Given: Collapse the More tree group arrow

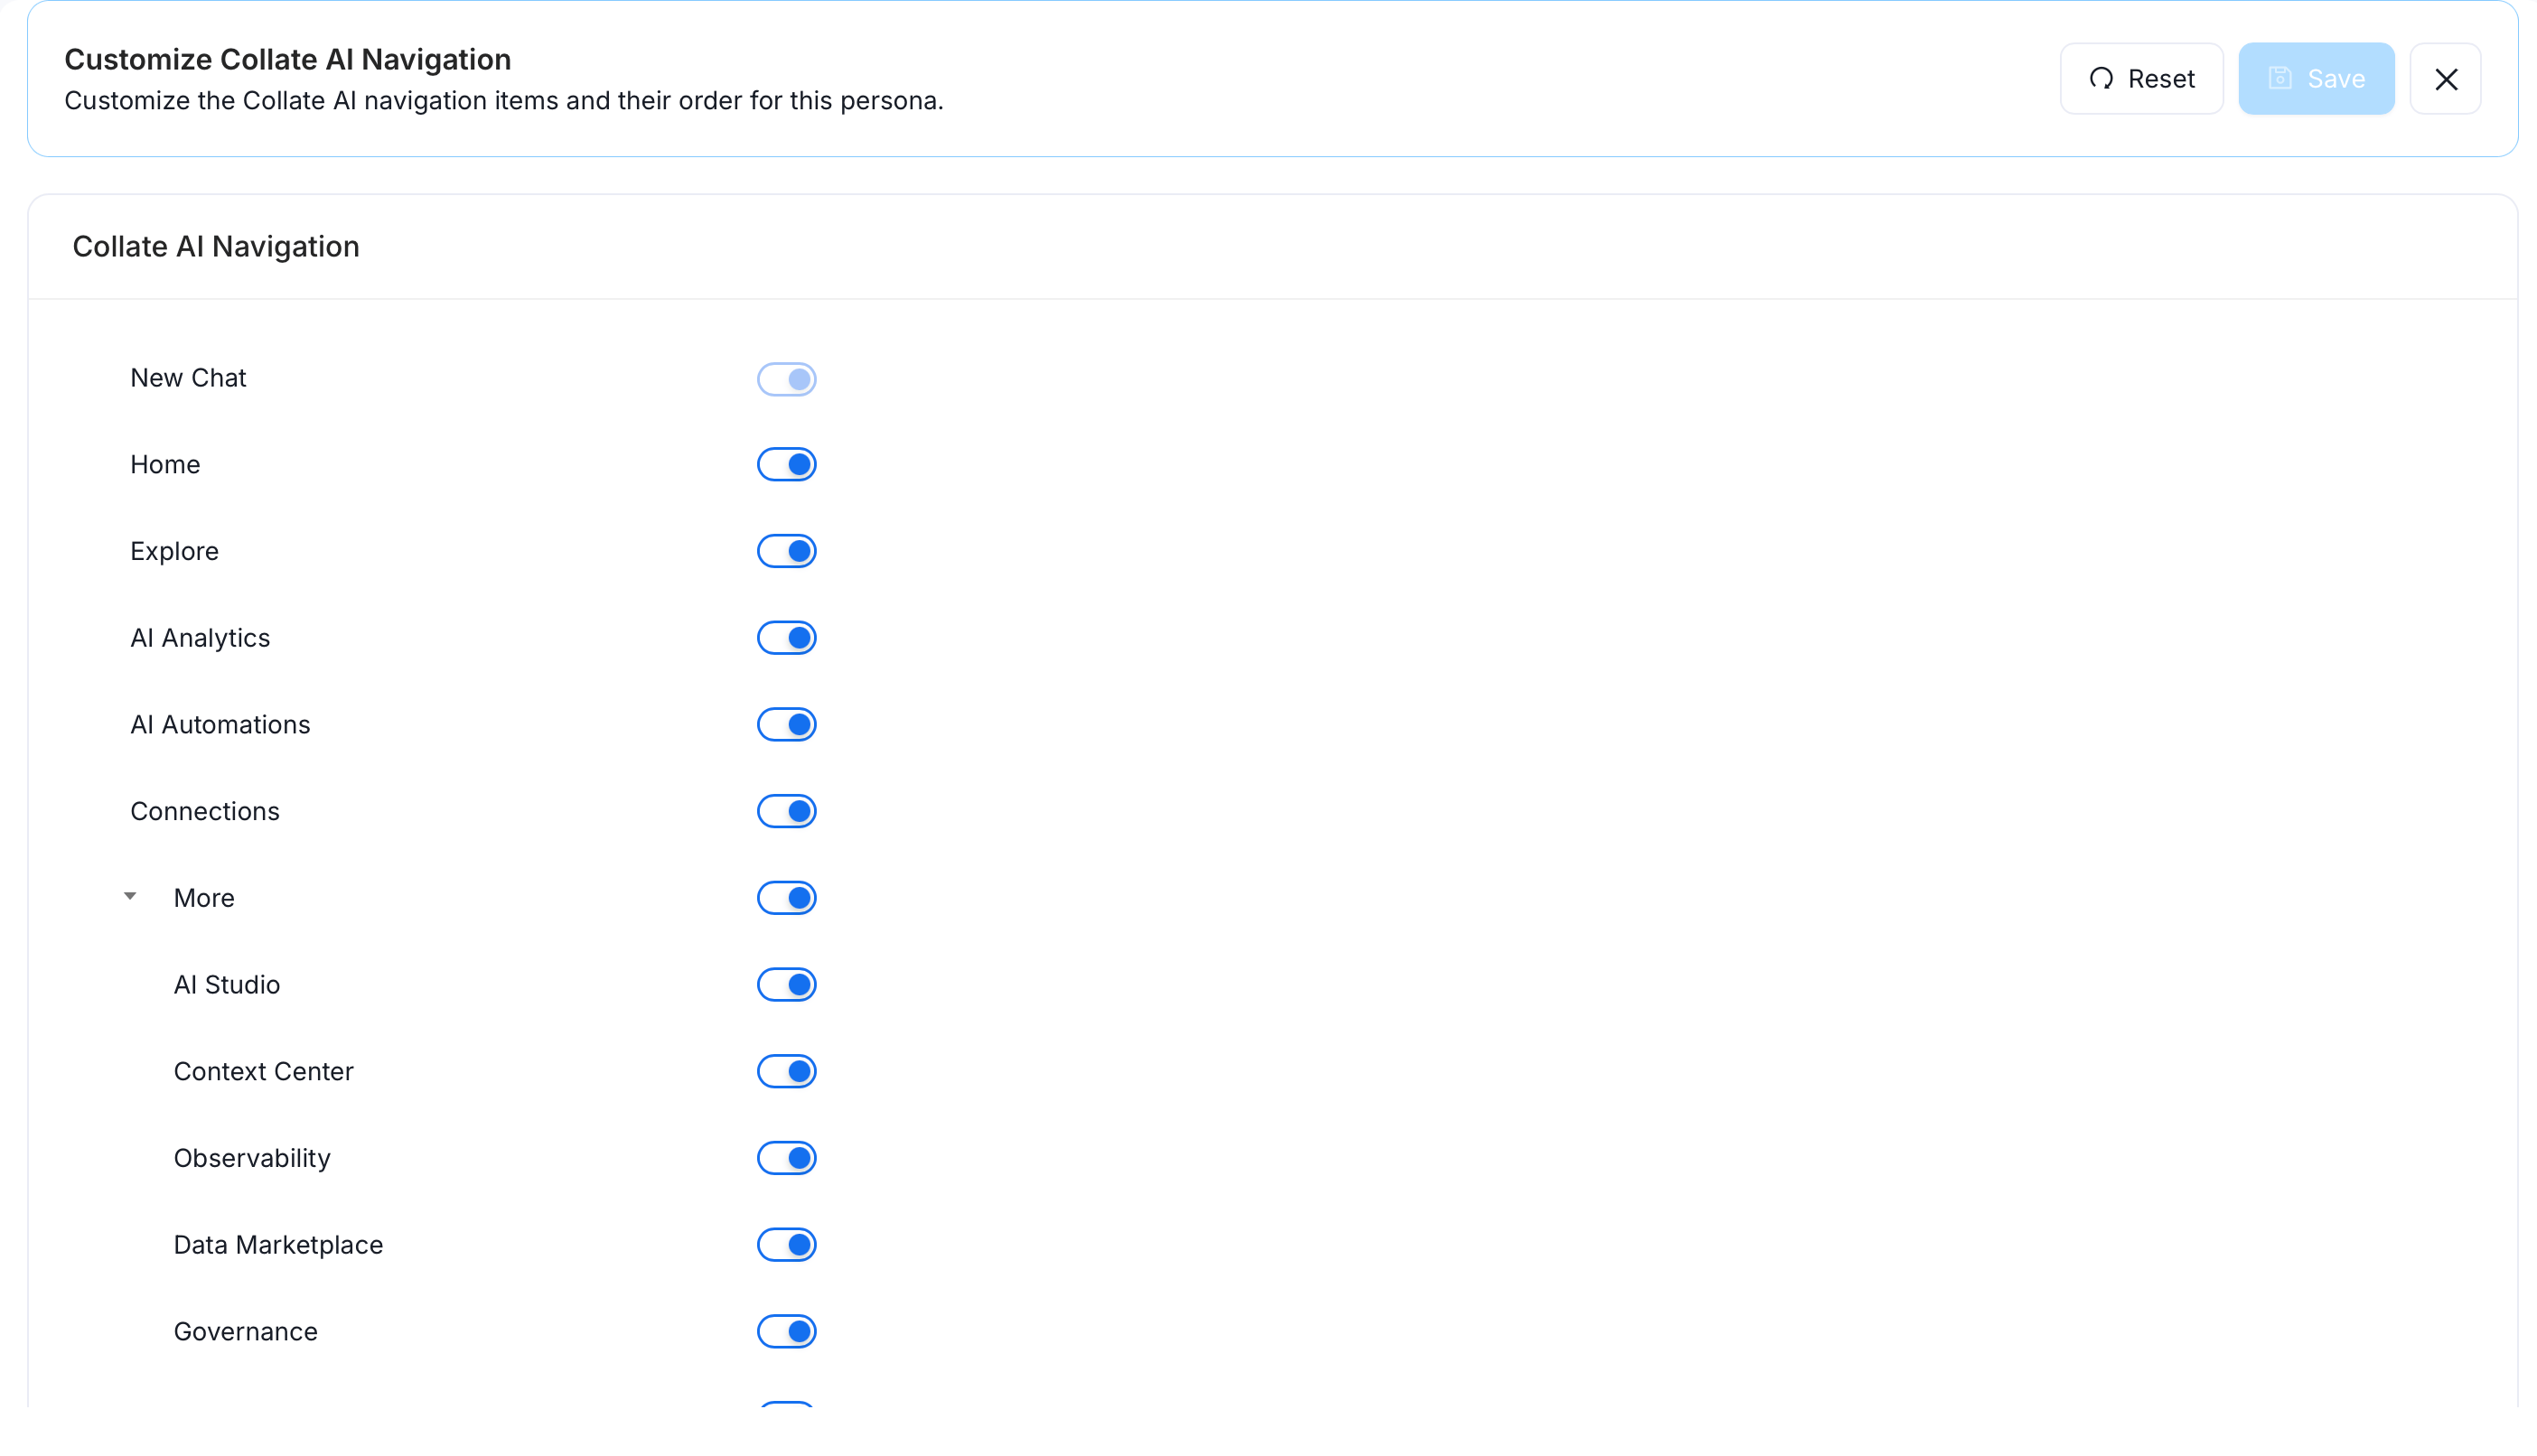Looking at the screenshot, I should [130, 897].
